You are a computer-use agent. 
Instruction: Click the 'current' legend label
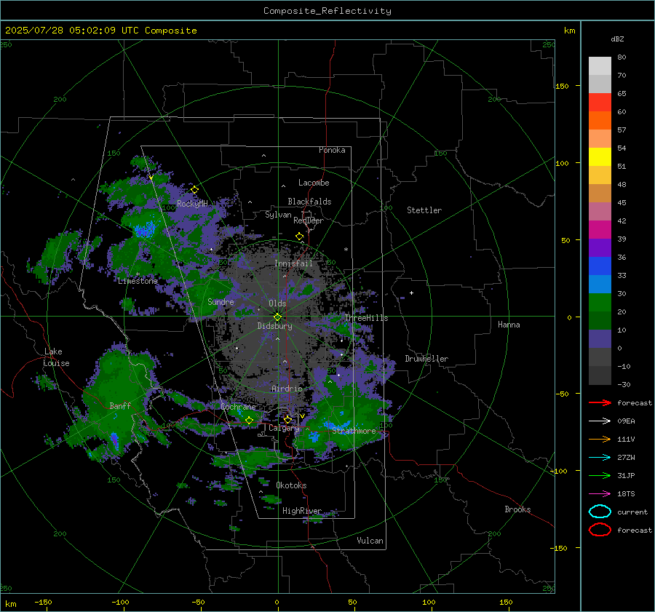[x=632, y=512]
